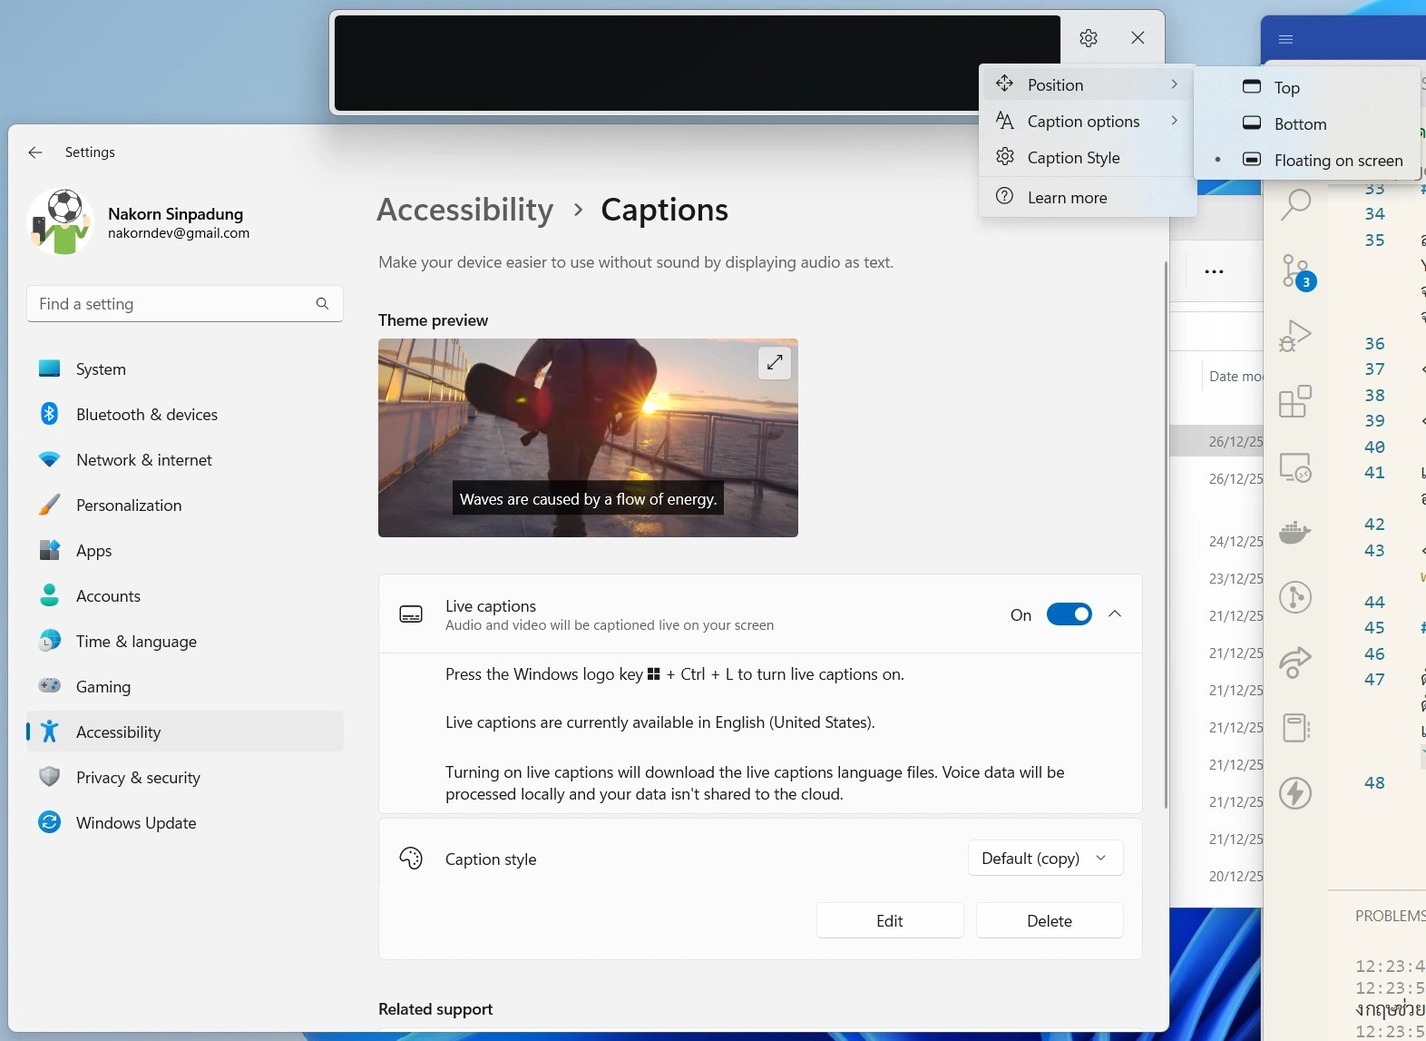Click the search magnifier in Find a setting
Screen dimensions: 1426x1041
click(x=322, y=304)
